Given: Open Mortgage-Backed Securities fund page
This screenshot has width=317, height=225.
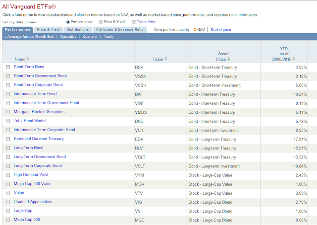Looking at the screenshot, I should pyautogui.click(x=39, y=112).
